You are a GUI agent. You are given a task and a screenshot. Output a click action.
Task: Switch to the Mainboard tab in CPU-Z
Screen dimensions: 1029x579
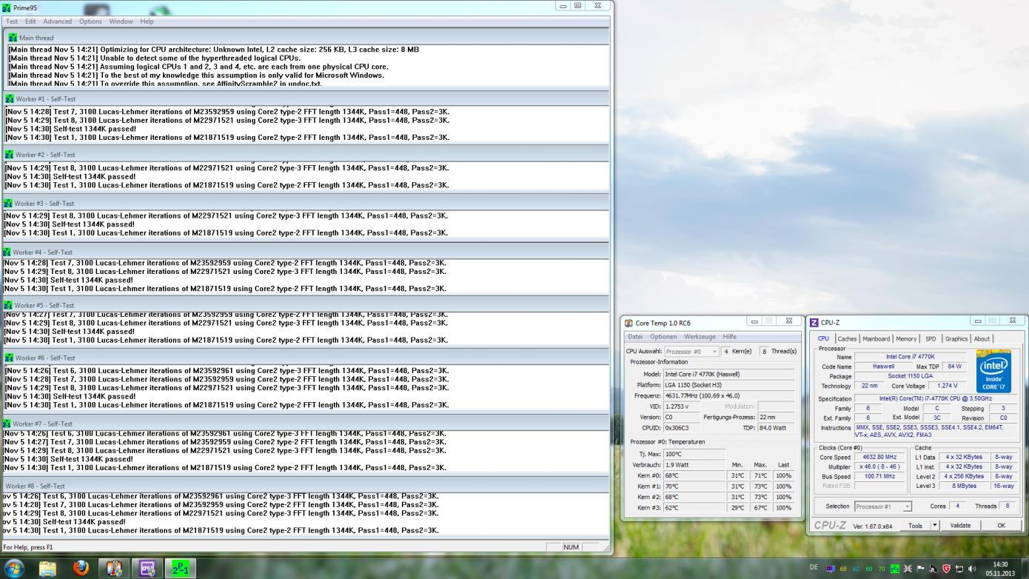(x=876, y=338)
